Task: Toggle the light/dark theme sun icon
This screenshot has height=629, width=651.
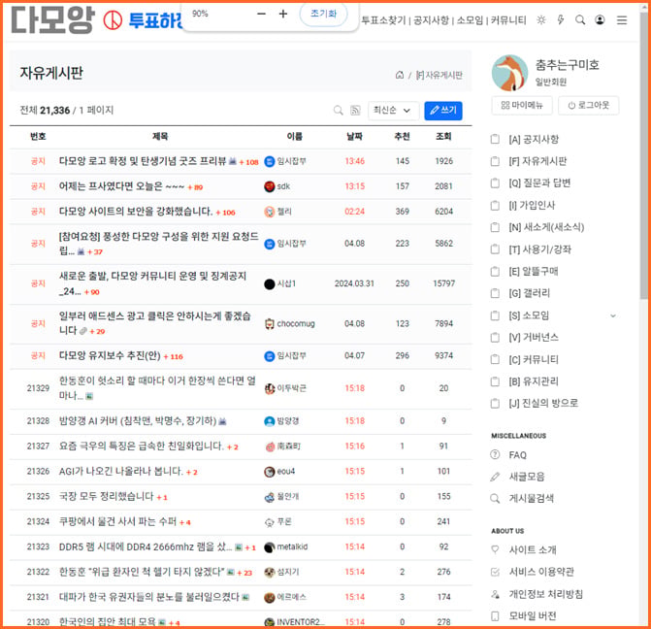Action: [x=540, y=20]
